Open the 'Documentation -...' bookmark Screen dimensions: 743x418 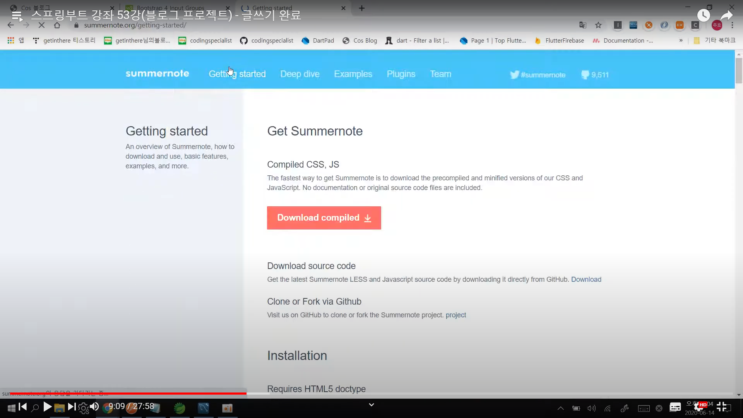(623, 40)
